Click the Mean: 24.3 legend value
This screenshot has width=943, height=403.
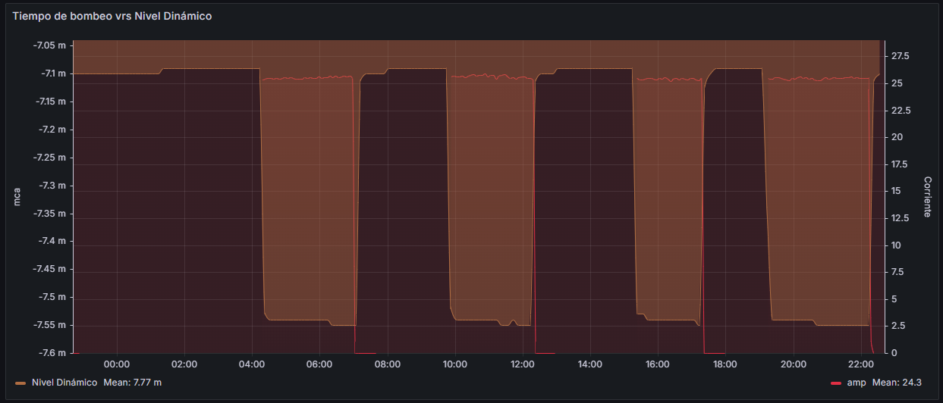click(897, 383)
